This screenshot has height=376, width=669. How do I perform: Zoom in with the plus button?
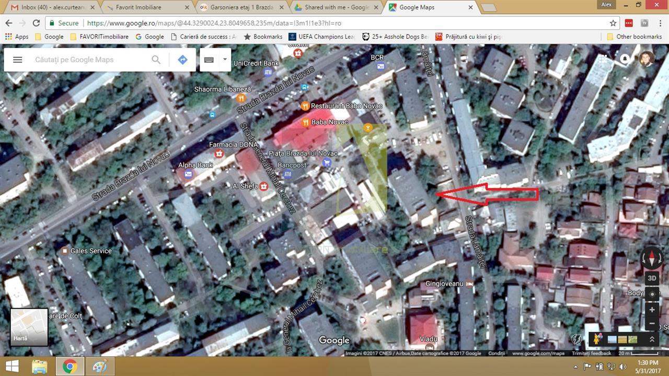652,310
